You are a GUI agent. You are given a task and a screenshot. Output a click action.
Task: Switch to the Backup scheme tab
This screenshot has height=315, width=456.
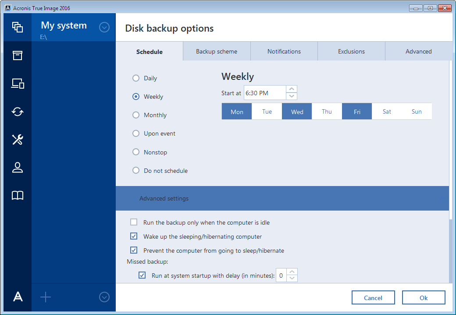point(217,51)
